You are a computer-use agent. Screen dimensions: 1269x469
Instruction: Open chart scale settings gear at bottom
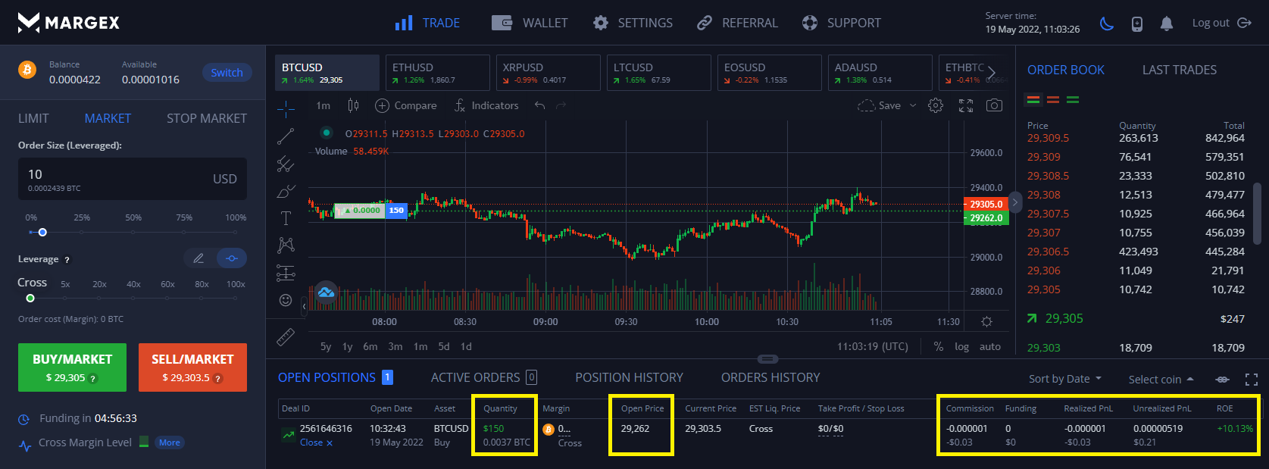pyautogui.click(x=986, y=322)
